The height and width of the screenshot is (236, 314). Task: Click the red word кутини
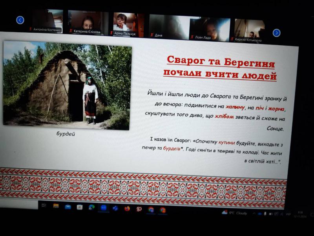pyautogui.click(x=226, y=142)
